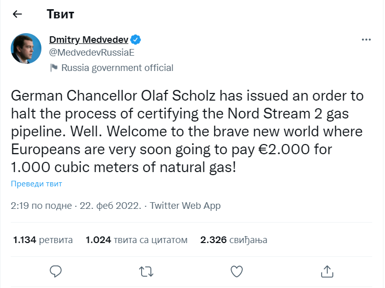This screenshot has width=385, height=288.
Task: Click the retweet arrows icon
Action: click(x=146, y=270)
